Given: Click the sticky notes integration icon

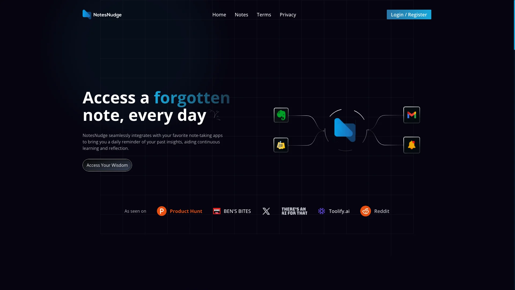Looking at the screenshot, I should click(281, 144).
